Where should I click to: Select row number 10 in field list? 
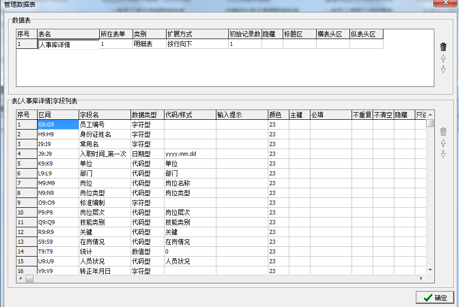tap(27, 212)
